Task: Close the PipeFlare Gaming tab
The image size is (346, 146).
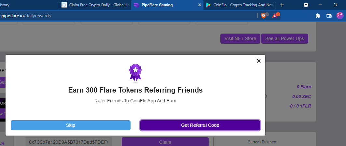Action: point(200,5)
